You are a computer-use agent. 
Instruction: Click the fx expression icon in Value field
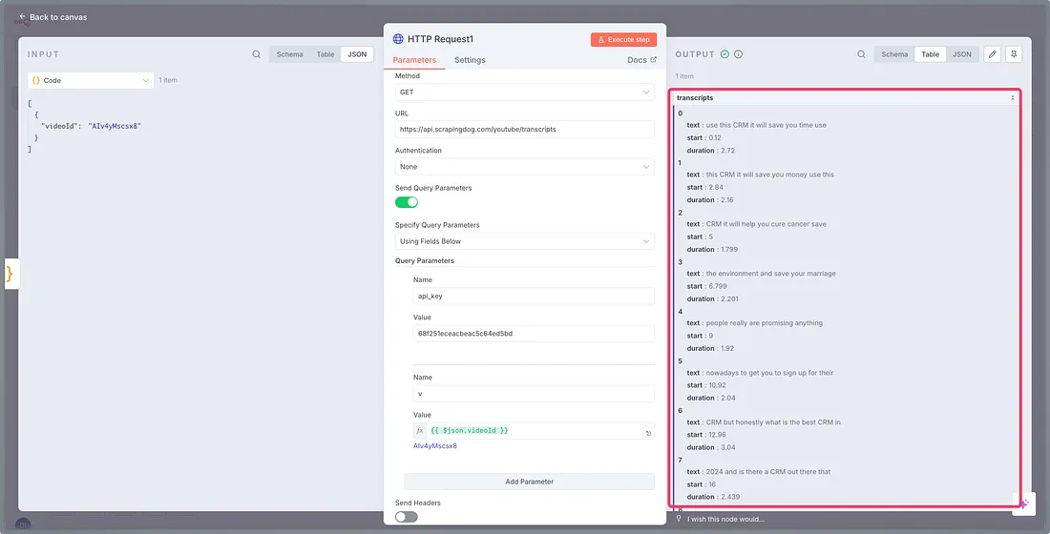click(x=419, y=431)
